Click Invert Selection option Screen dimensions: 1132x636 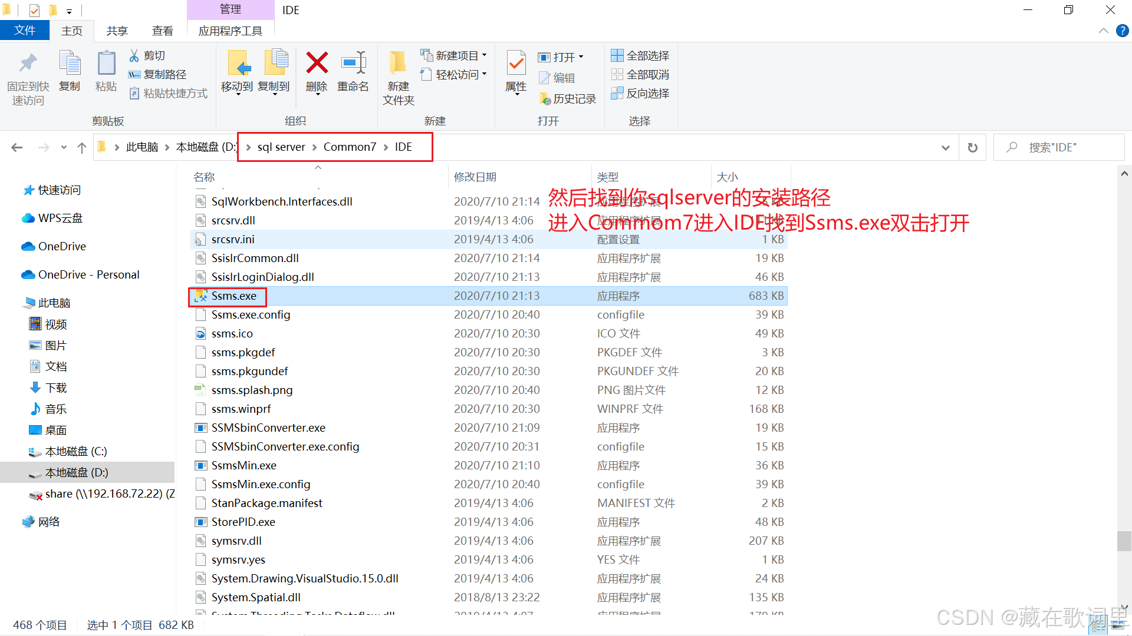[640, 93]
